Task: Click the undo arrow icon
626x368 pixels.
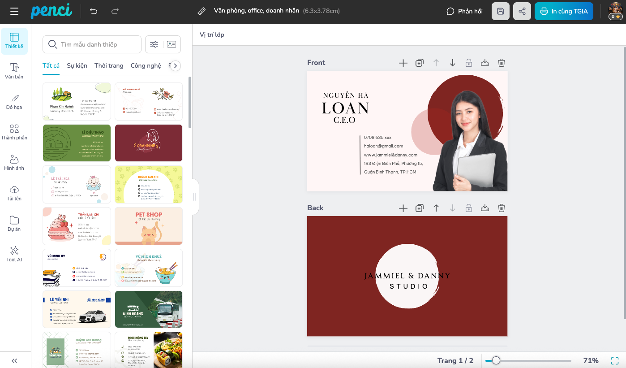Action: pyautogui.click(x=94, y=11)
